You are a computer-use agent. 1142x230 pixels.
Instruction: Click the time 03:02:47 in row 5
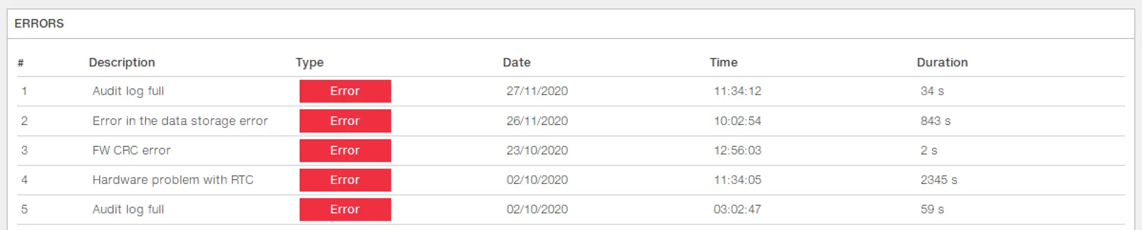pos(738,209)
